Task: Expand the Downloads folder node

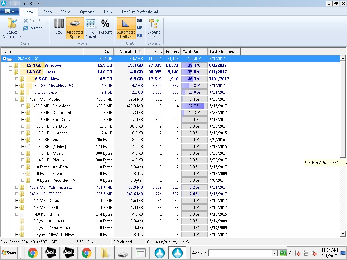Action: pos(23,106)
